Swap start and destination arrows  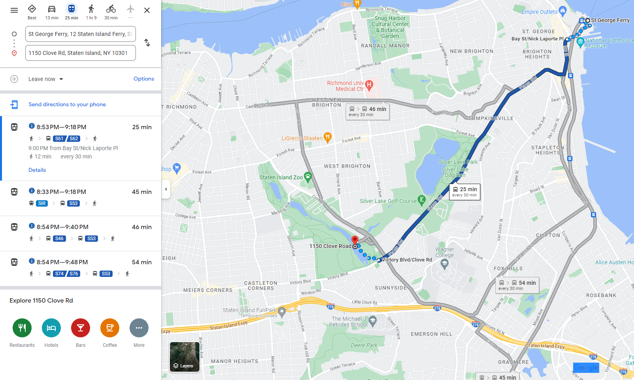click(x=147, y=43)
